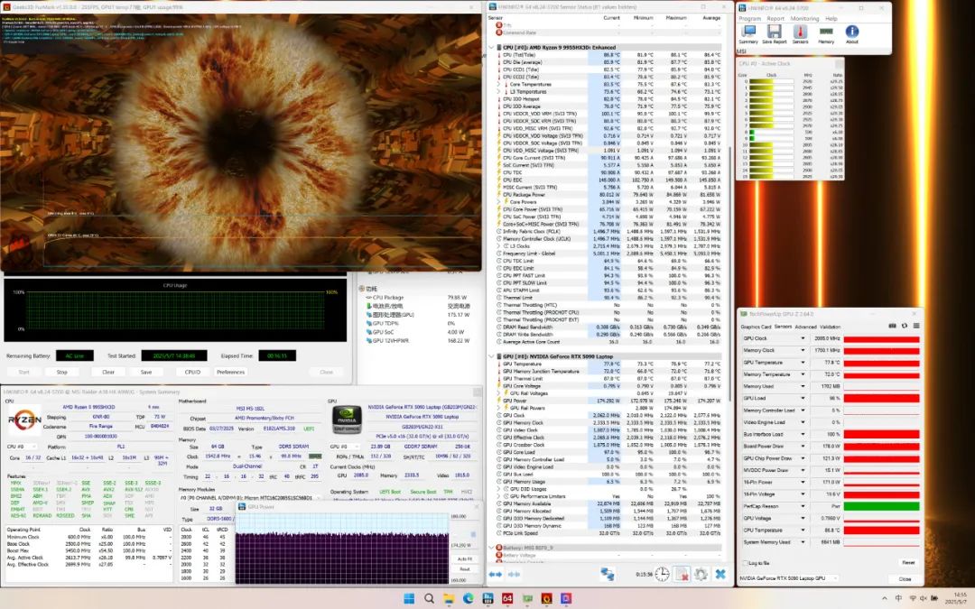The image size is (975, 609).
Task: Expand the GPU Performance Limiters entry
Action: pyautogui.click(x=498, y=496)
